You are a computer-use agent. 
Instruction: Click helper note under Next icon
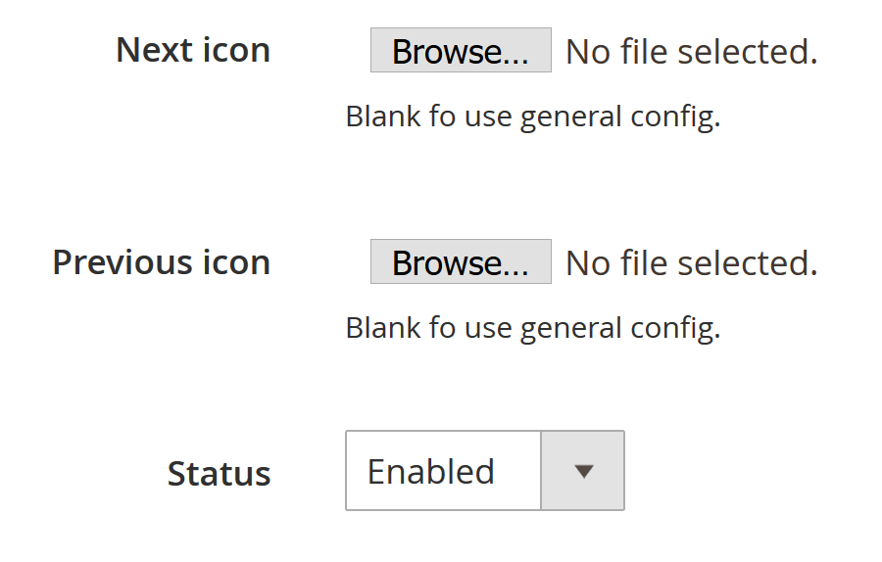(x=532, y=117)
